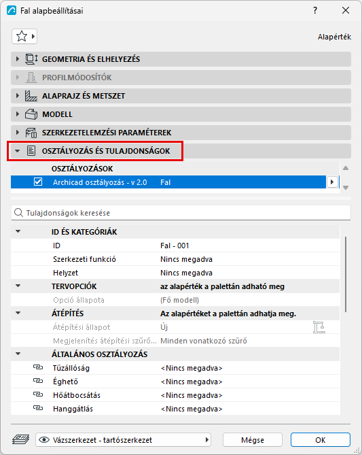The image size is (362, 455).
Task: Collapse Osztályozás és Tulajdonságok panel
Action: click(18, 151)
